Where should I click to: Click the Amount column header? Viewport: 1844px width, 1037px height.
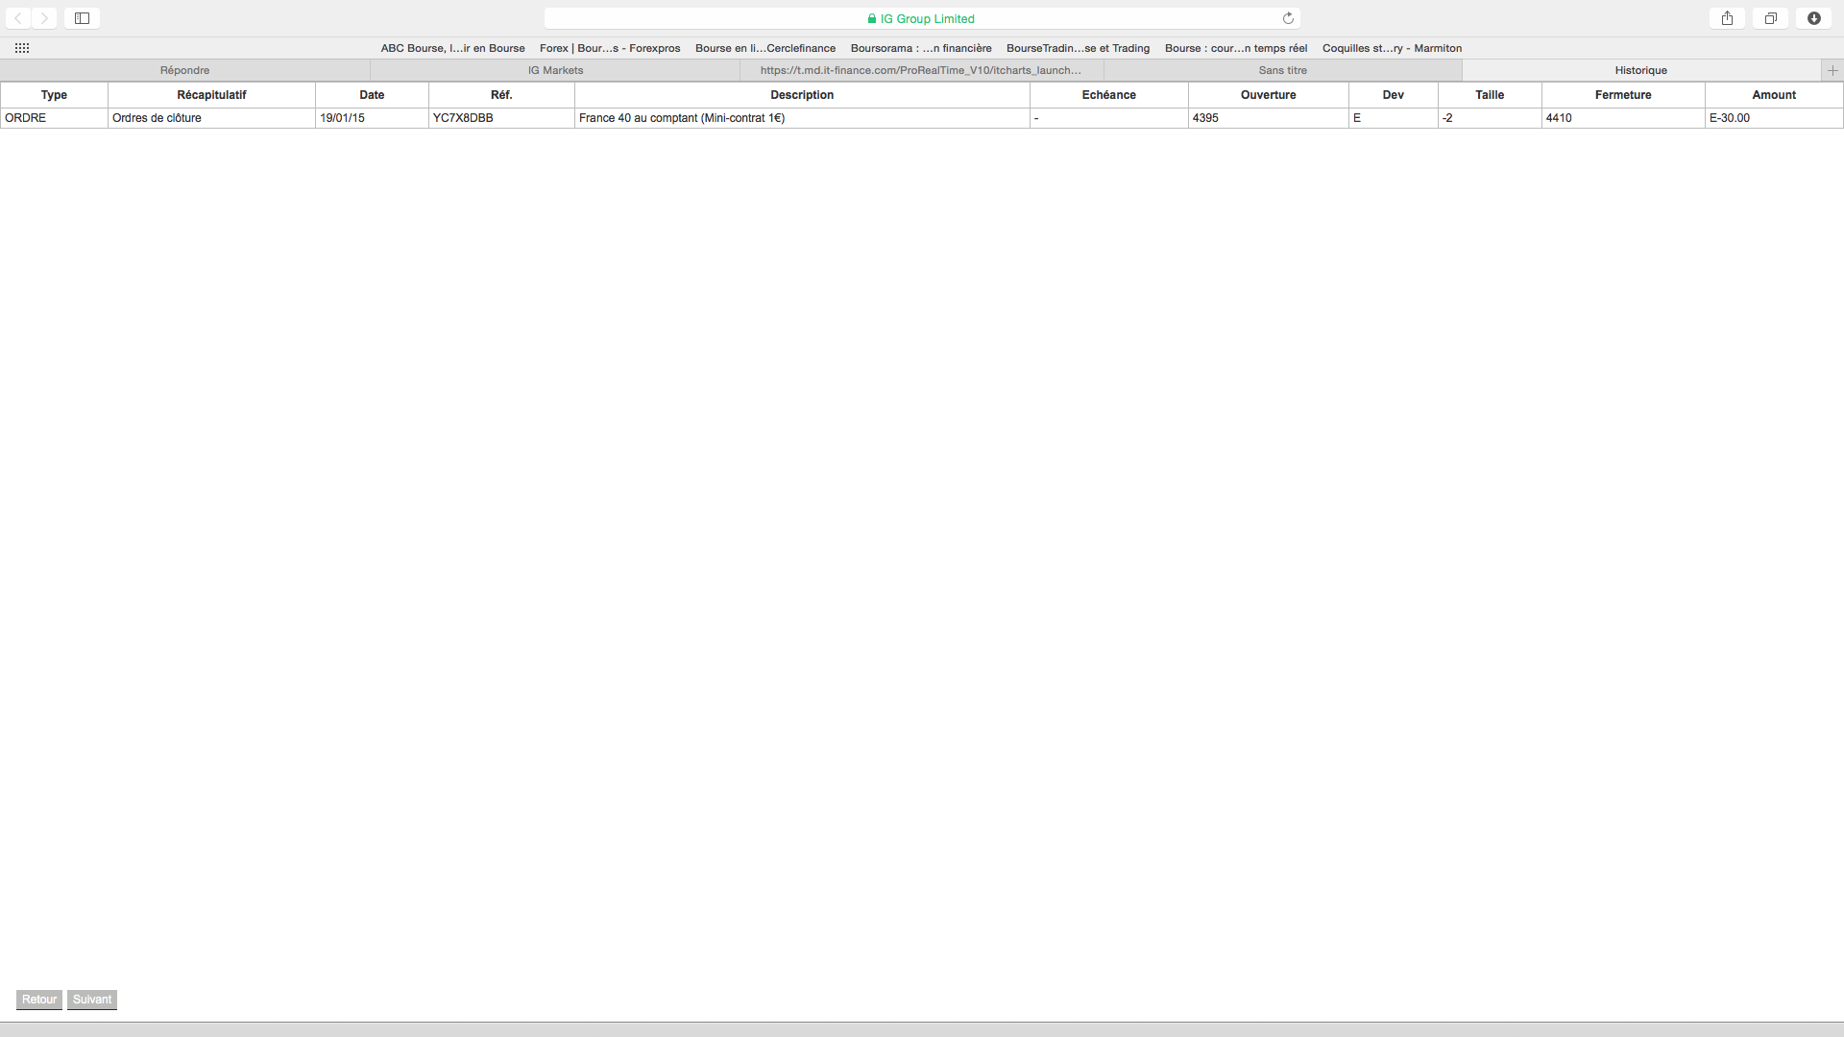click(1773, 95)
